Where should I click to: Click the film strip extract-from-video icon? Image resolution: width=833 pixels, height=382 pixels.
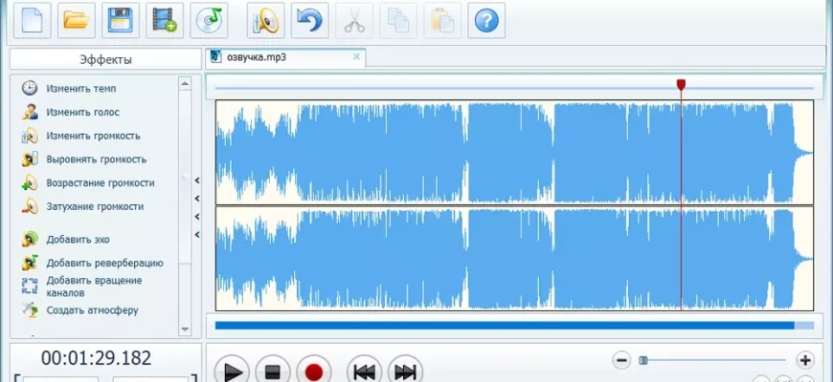(x=165, y=19)
